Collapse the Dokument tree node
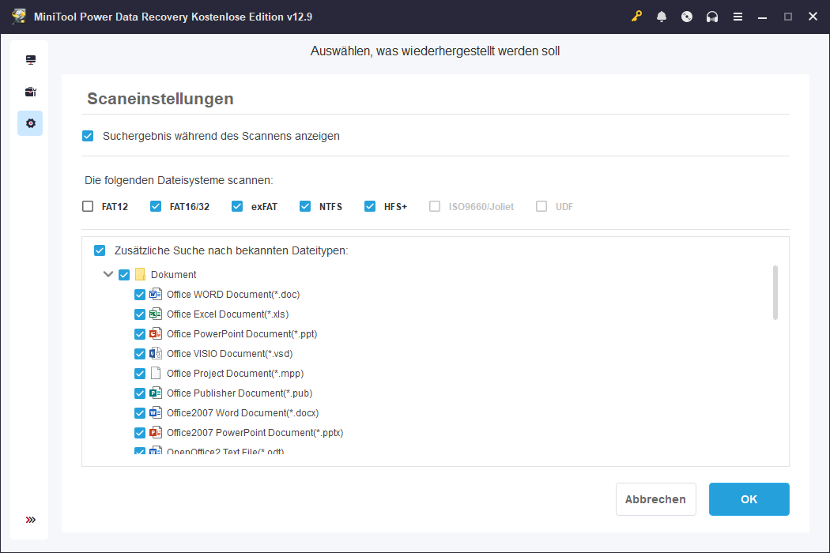This screenshot has height=553, width=830. 108,274
